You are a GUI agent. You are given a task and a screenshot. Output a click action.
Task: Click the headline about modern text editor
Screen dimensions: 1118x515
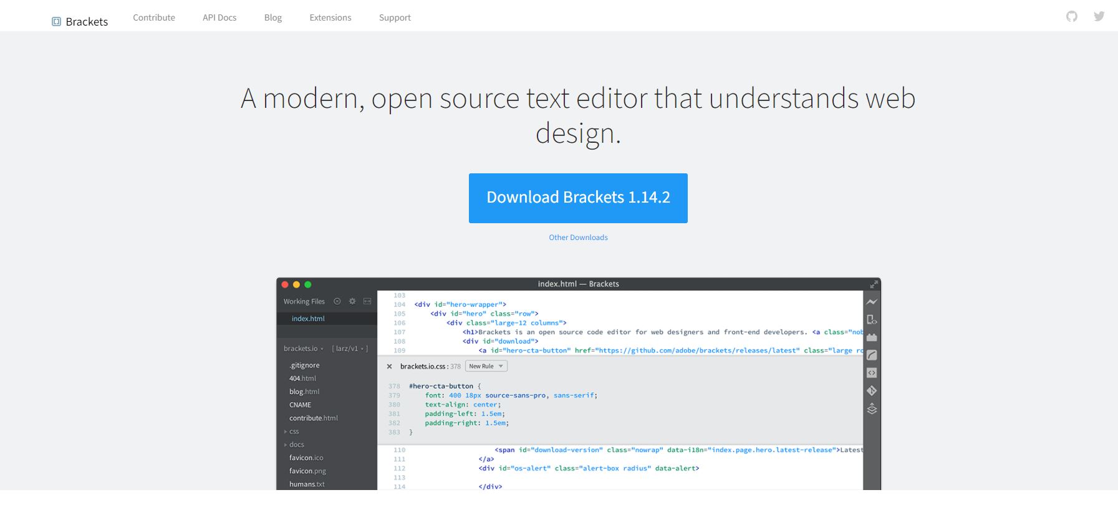(x=578, y=115)
